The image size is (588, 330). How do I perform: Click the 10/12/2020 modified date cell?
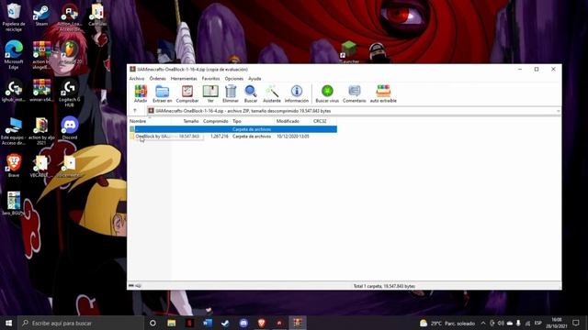293,137
